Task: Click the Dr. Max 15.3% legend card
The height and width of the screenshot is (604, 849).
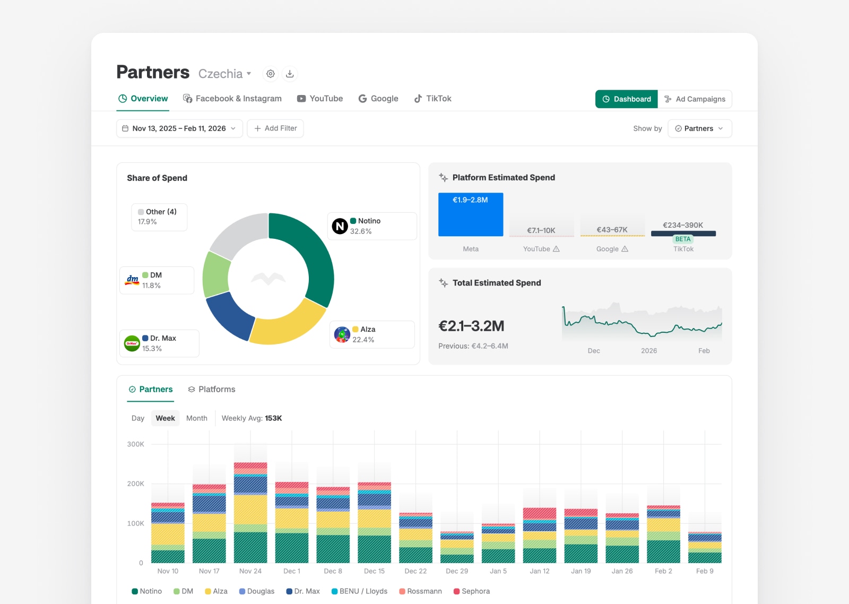Action: pos(159,343)
